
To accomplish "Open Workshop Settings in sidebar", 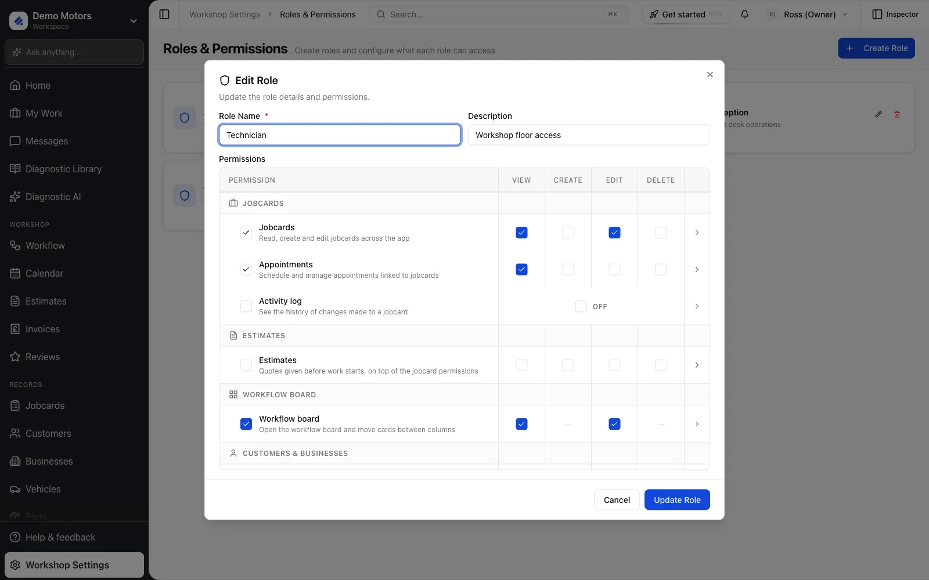I will point(74,565).
